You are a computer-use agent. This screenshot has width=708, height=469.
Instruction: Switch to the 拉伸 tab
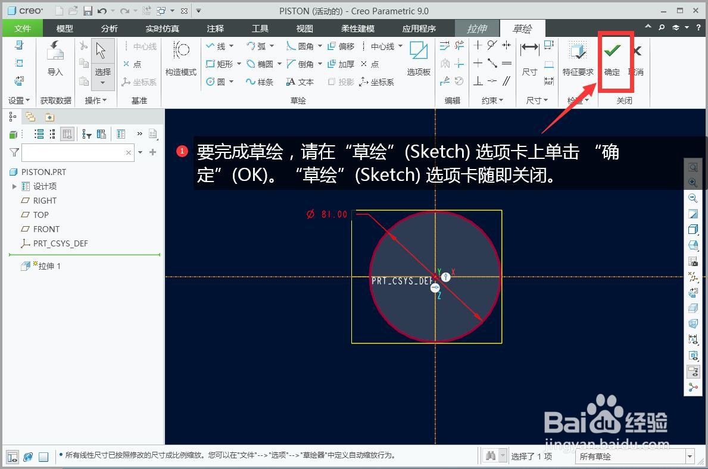[x=477, y=29]
